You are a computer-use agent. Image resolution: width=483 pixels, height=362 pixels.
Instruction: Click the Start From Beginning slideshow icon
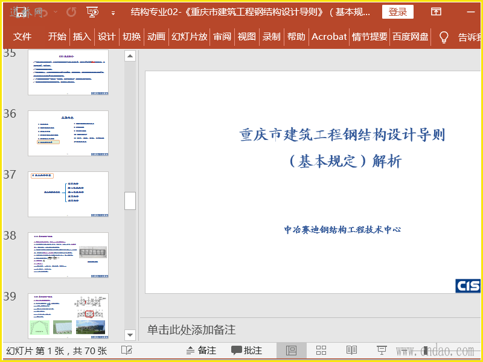point(92,12)
